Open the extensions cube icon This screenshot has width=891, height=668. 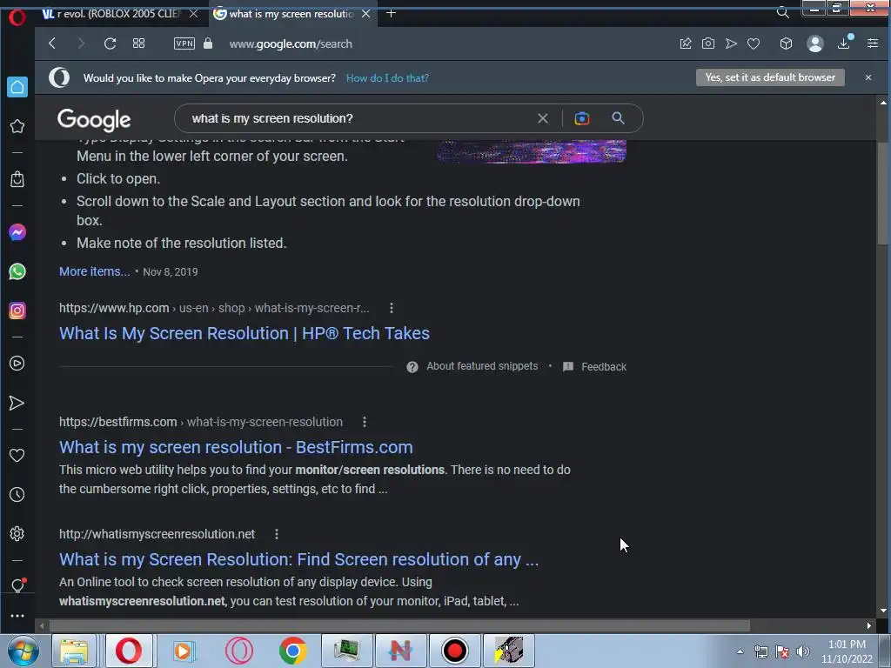[786, 43]
